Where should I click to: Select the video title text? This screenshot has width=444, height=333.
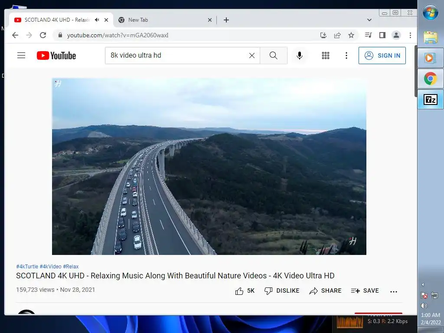tap(175, 275)
